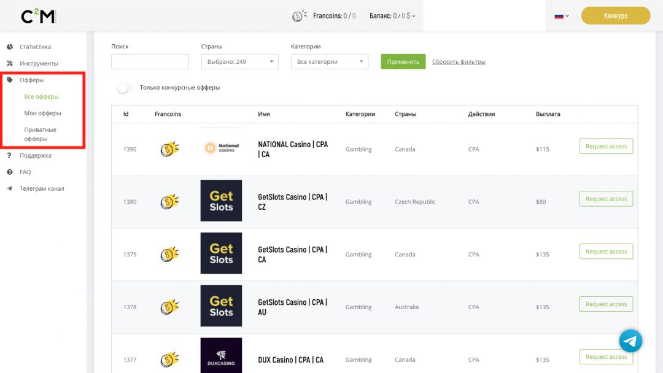Click the Australia country cell
Image resolution: width=663 pixels, height=373 pixels.
click(407, 307)
